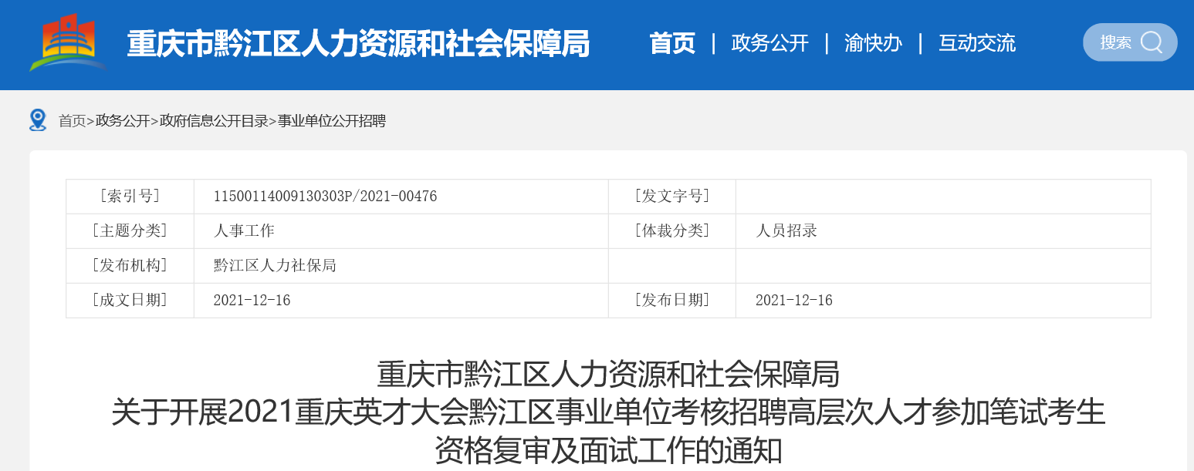The width and height of the screenshot is (1194, 471).
Task: Go to 政务公开 in the breadcrumb
Action: point(123,121)
